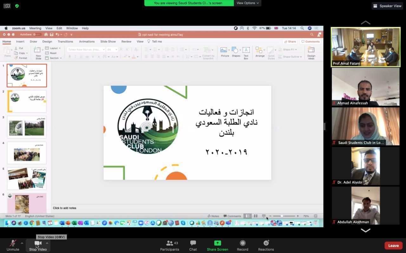This screenshot has width=406, height=253.
Task: Stop Video using the camera icon
Action: pyautogui.click(x=38, y=244)
